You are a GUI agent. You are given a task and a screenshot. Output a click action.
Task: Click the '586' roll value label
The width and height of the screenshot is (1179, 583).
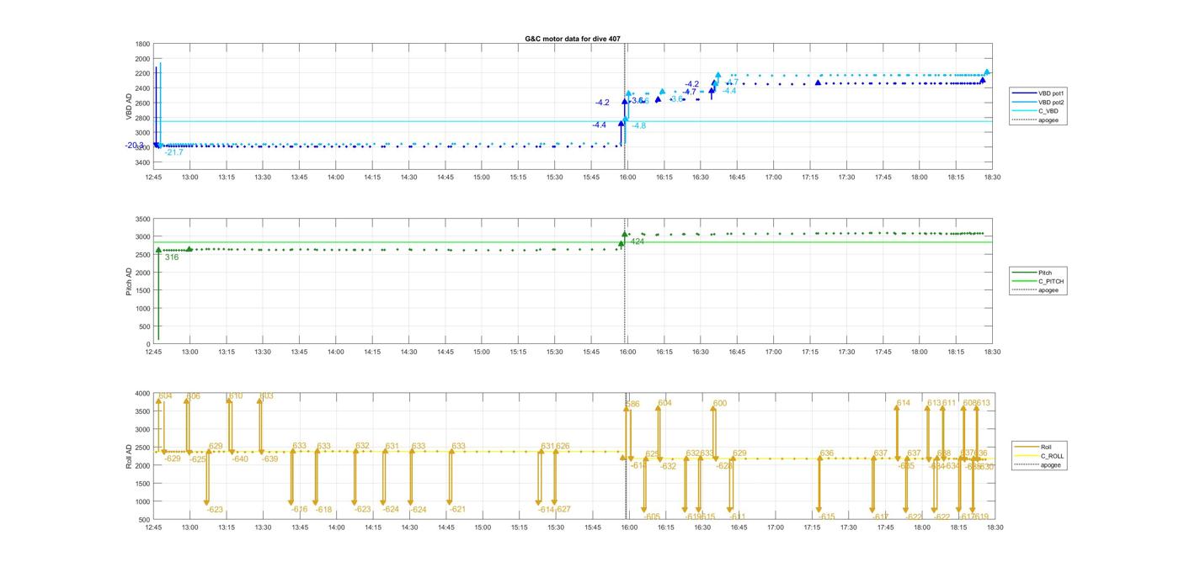[632, 404]
